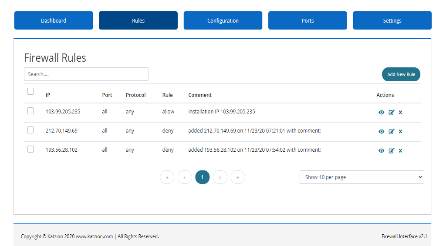Screen dimensions: 446x246
Task: Delete the rule for 212.70.149.69
Action: 400,132
